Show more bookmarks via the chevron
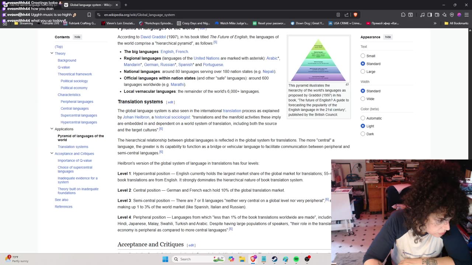472x265 pixels. [x=435, y=23]
